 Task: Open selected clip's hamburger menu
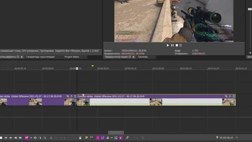tap(233, 96)
